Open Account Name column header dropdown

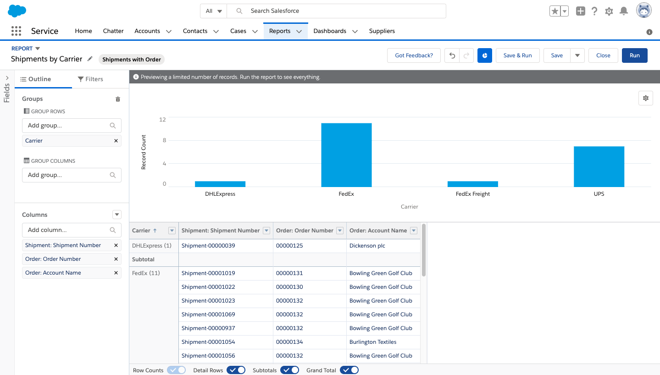(414, 231)
